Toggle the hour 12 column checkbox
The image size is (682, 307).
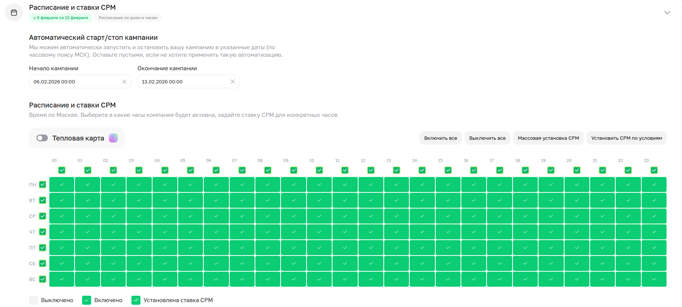pyautogui.click(x=371, y=170)
